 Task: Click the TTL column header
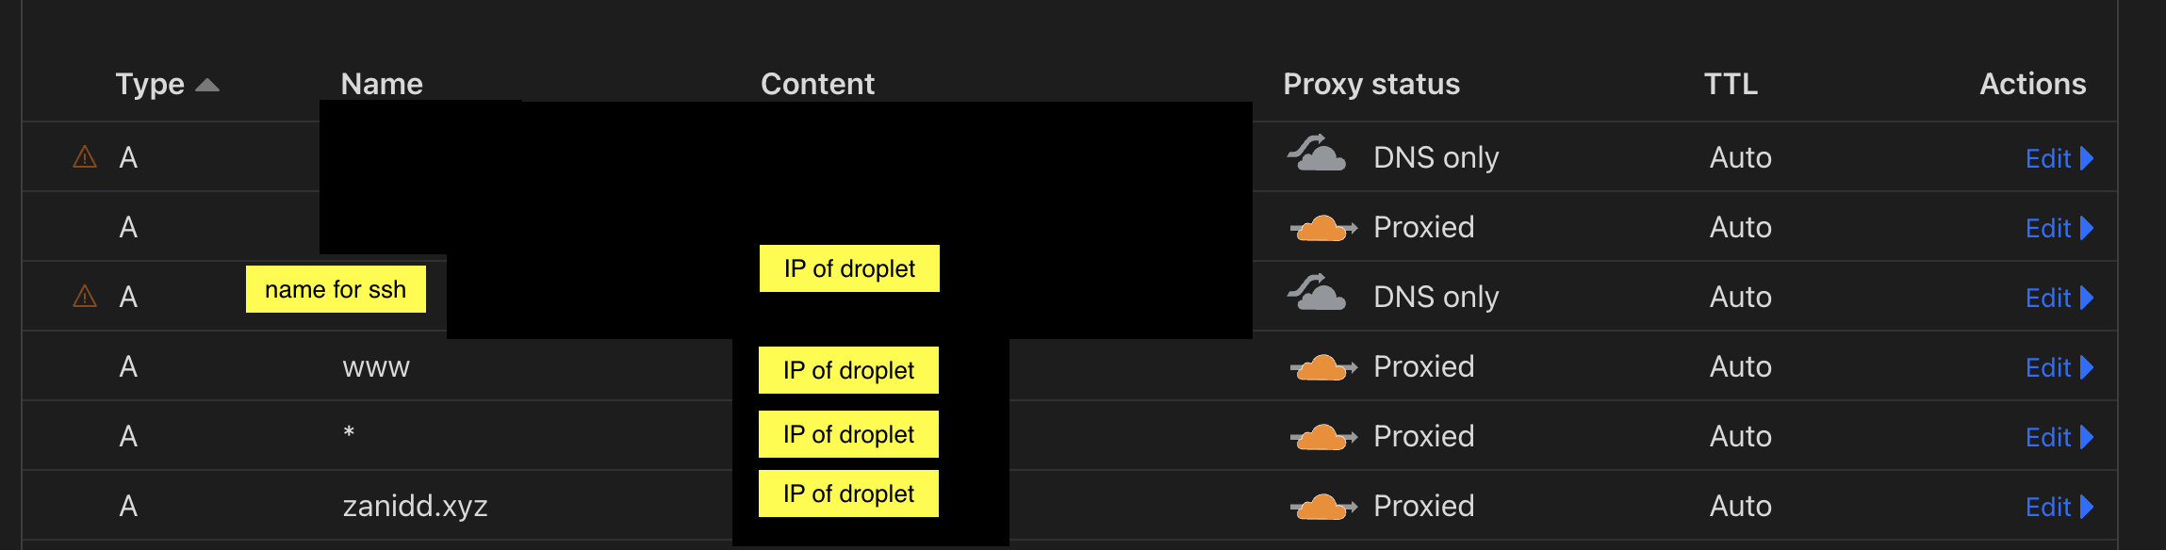click(1731, 84)
